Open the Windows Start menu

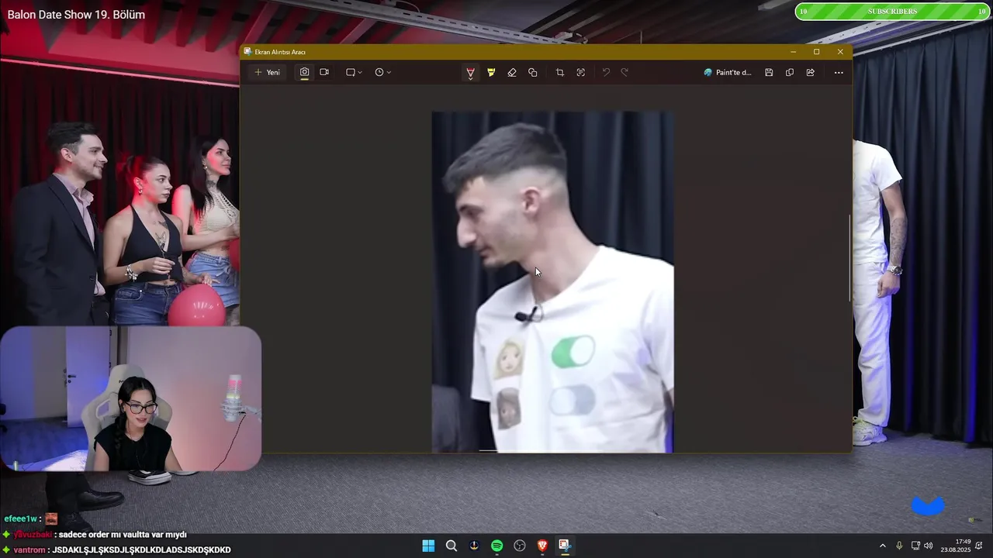click(428, 546)
